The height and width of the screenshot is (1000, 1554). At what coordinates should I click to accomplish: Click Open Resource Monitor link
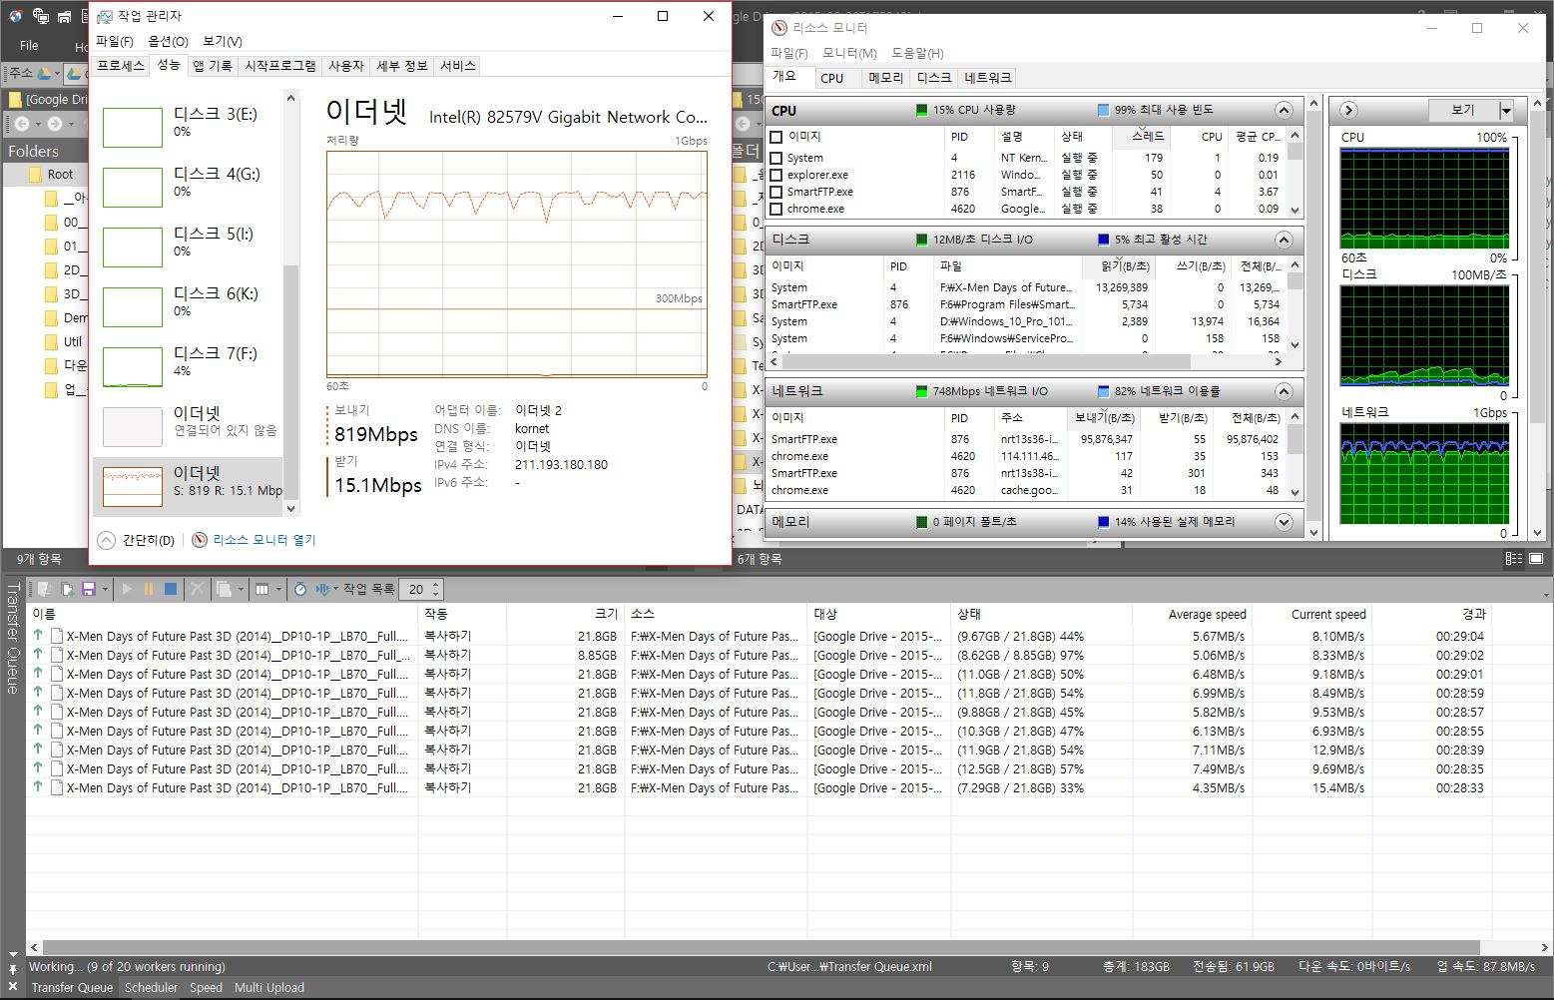pos(254,540)
